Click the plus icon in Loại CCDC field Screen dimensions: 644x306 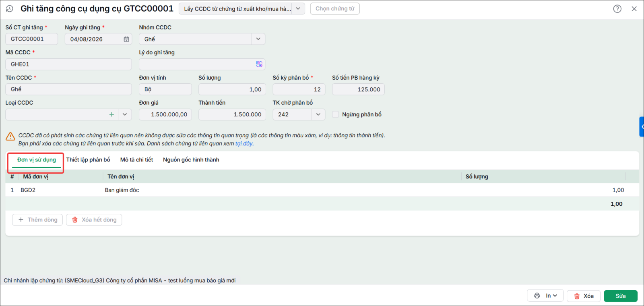[111, 114]
